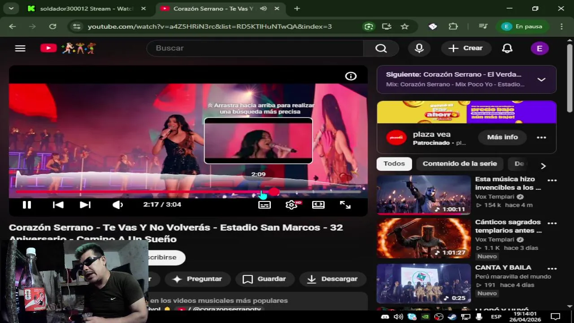Switch ESP input language indicator
The width and height of the screenshot is (574, 323).
click(496, 317)
